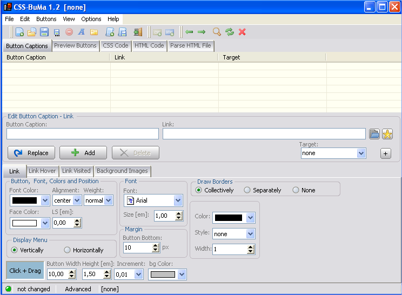Click the yellow folder toolbar icon
The image size is (402, 295).
pyautogui.click(x=94, y=32)
